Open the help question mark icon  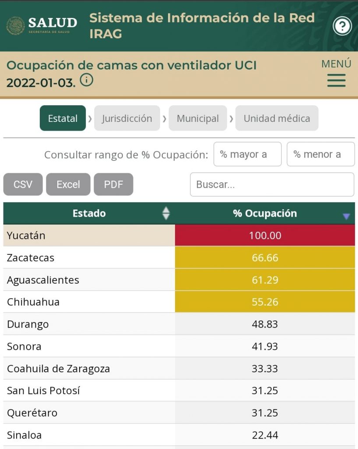343,26
